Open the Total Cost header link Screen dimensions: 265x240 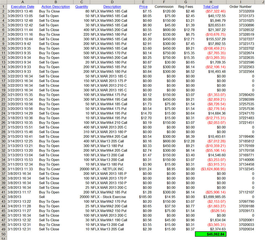211,7
